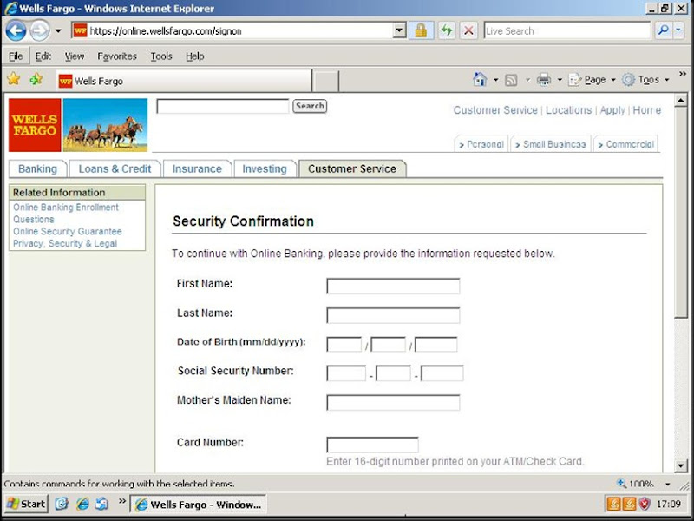Click the Card Number input field

pyautogui.click(x=372, y=445)
